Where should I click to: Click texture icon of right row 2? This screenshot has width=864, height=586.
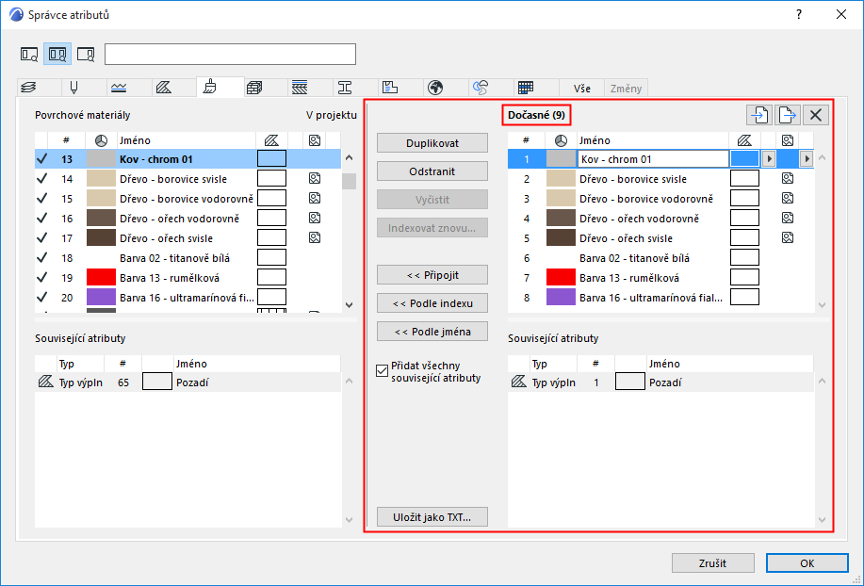[x=788, y=178]
